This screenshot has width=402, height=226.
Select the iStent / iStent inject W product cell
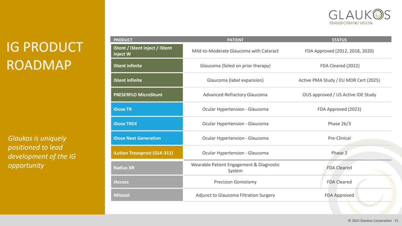coord(147,51)
